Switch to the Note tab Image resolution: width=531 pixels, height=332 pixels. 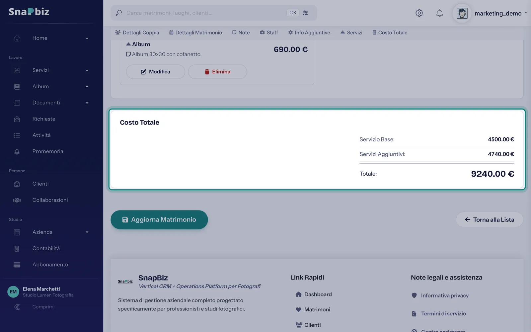coord(241,33)
